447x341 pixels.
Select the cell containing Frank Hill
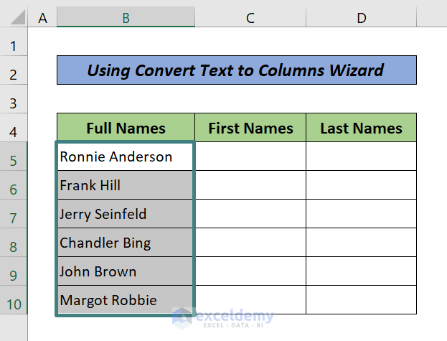tap(126, 185)
